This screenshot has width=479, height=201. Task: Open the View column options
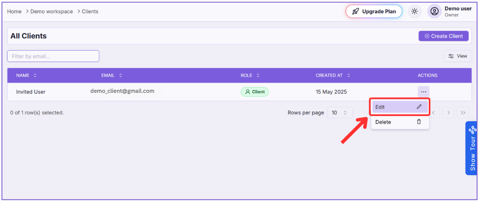pos(458,56)
